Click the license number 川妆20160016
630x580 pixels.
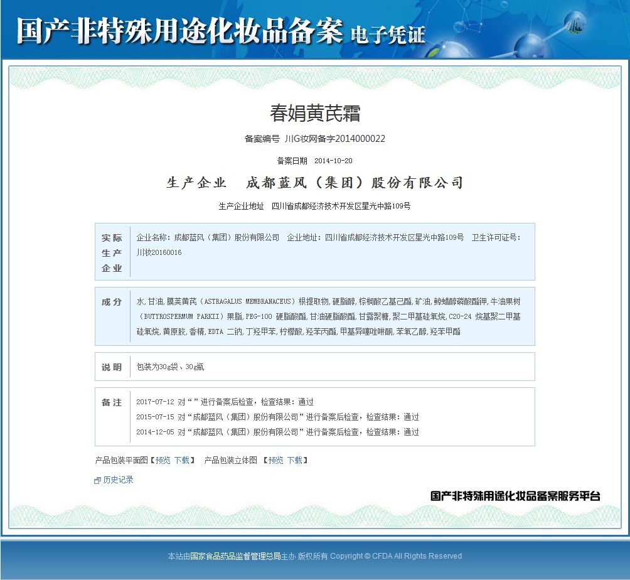click(x=159, y=252)
